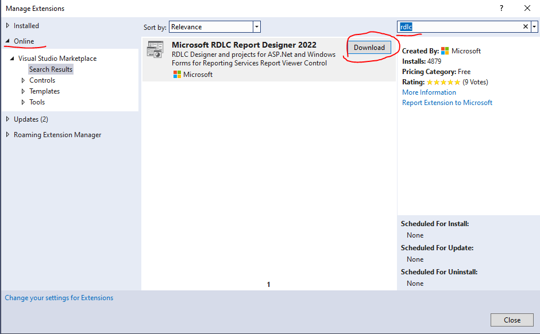Download the Microsoft RDLC Report Designer 2022
Image resolution: width=540 pixels, height=334 pixels.
[369, 48]
